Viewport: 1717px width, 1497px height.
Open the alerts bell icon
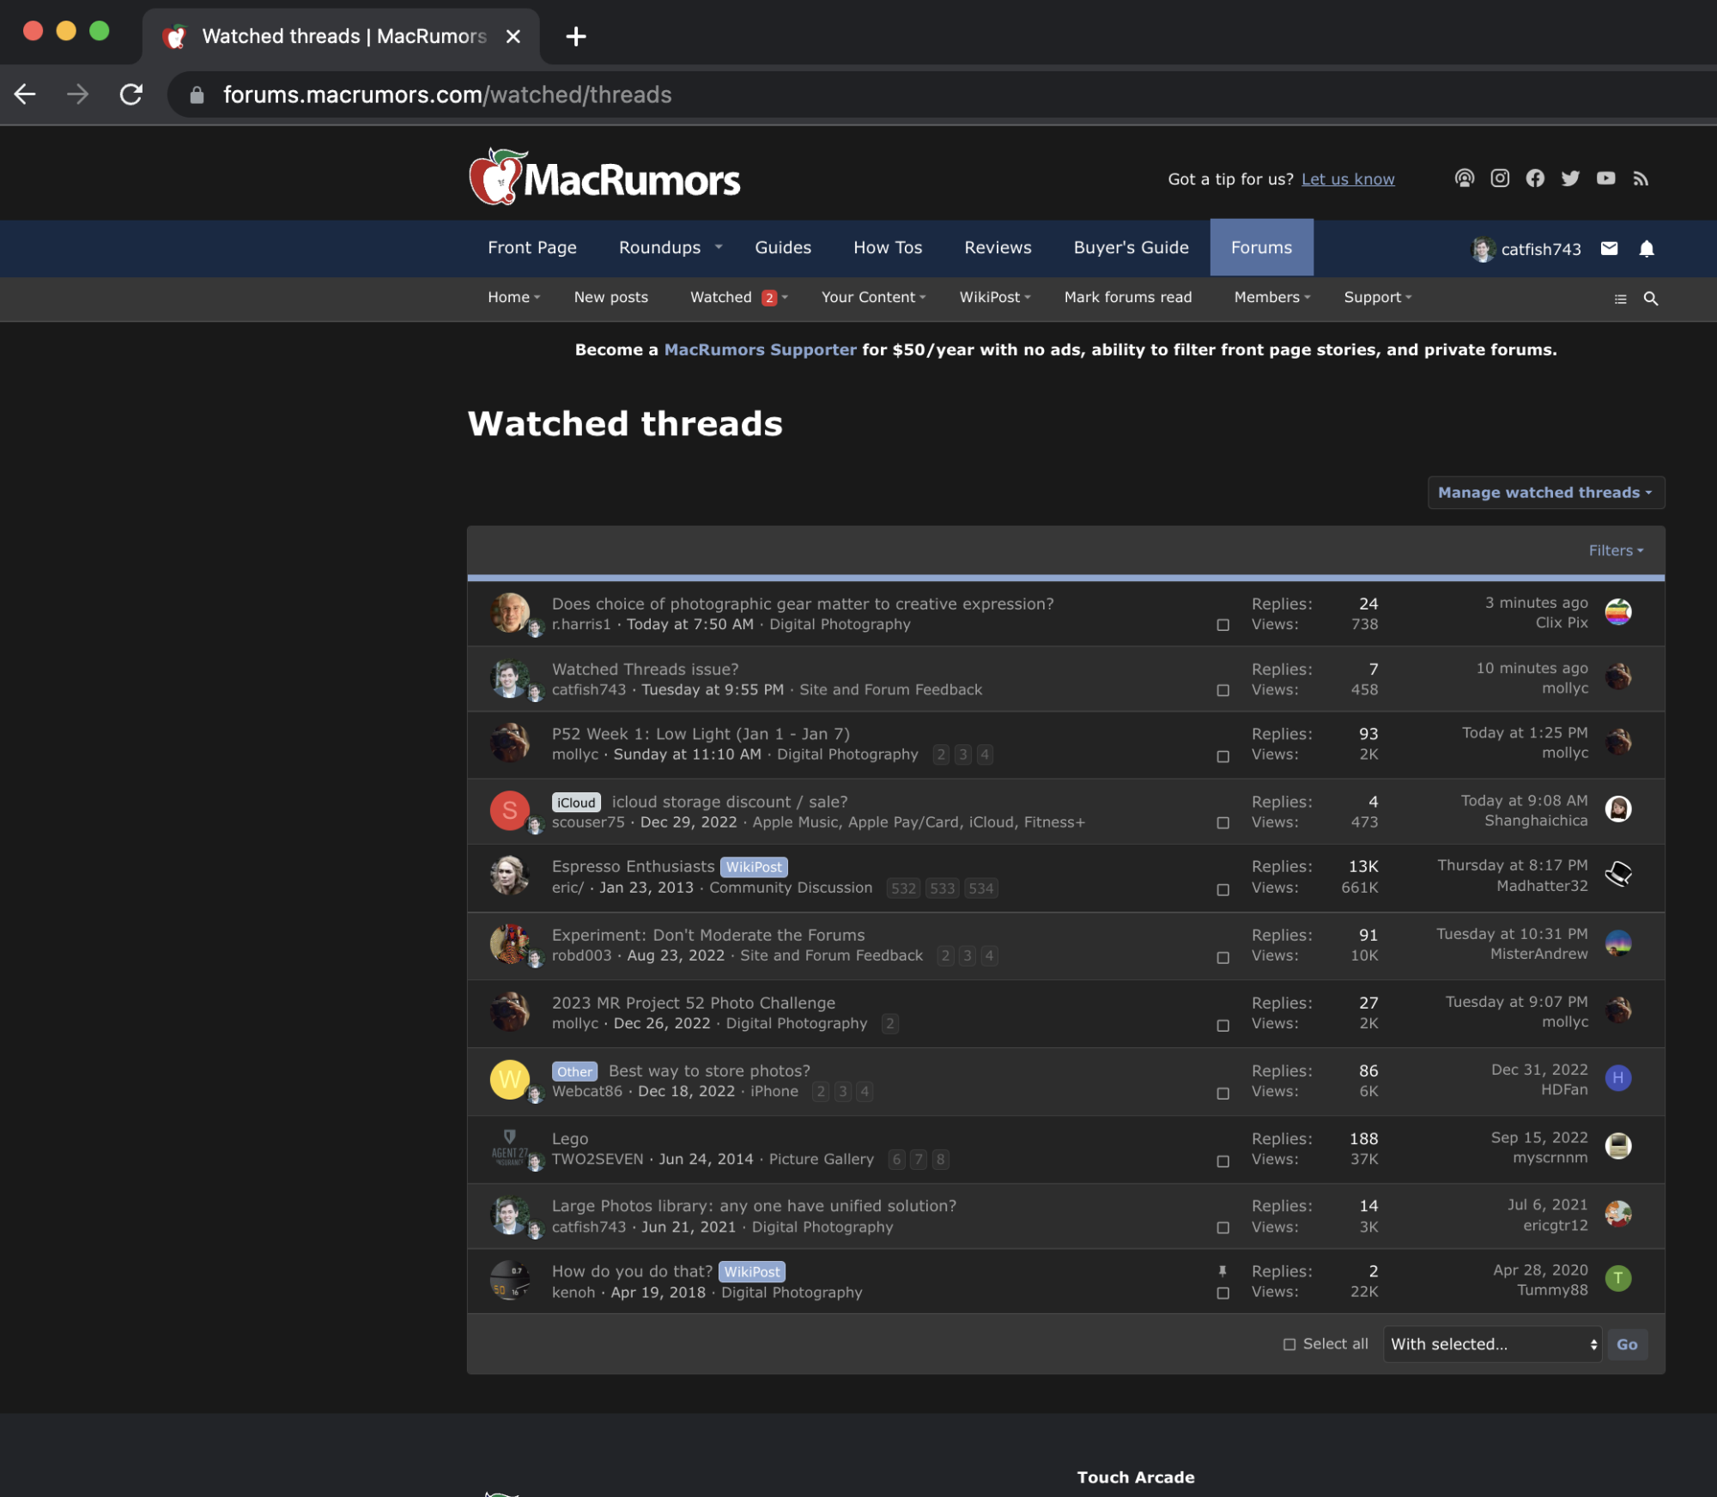1647,249
